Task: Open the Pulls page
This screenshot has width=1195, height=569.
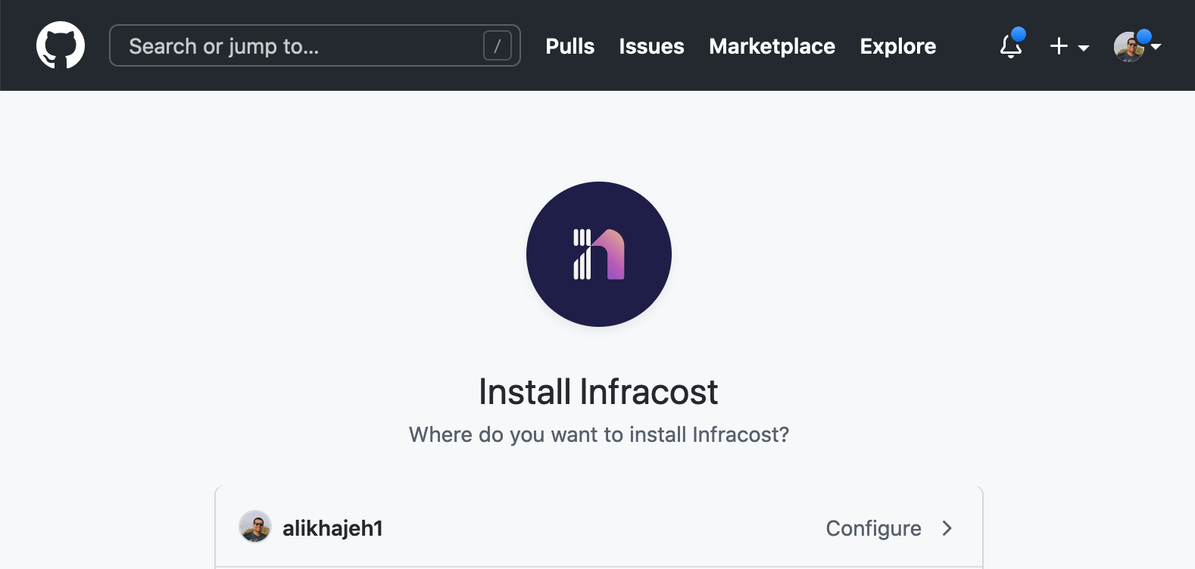Action: [570, 46]
